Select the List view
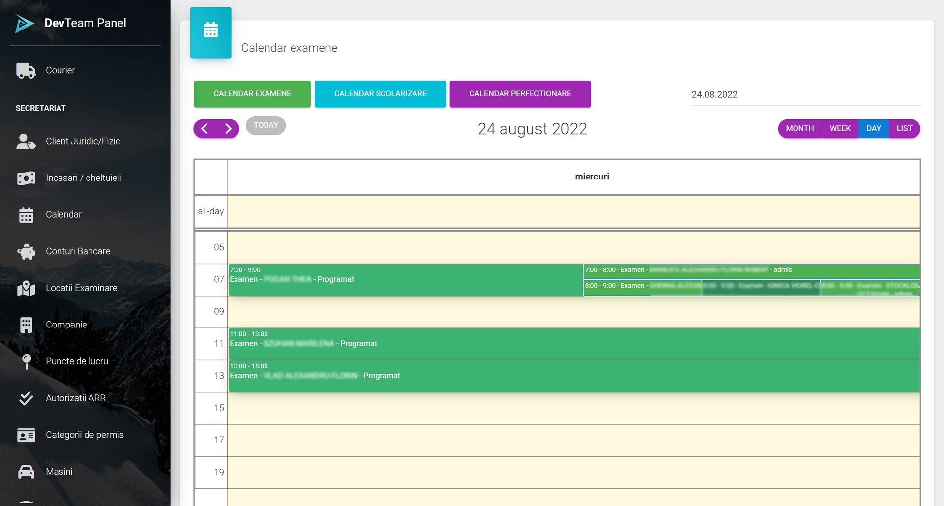This screenshot has height=506, width=944. tap(904, 129)
